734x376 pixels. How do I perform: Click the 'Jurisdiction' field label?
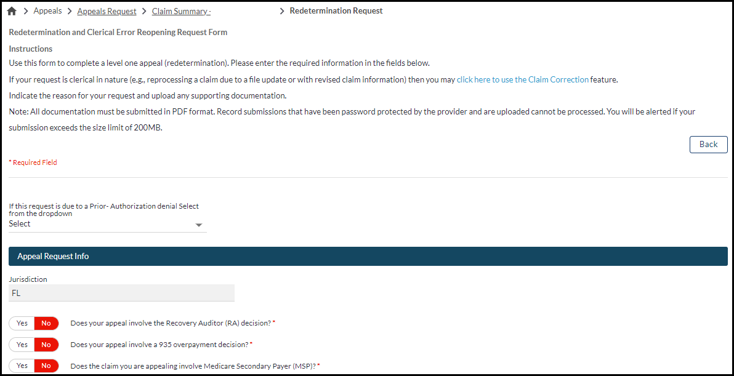(28, 279)
